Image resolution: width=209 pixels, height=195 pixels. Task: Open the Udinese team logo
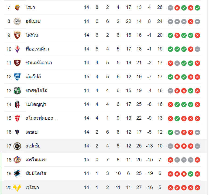[17, 21]
